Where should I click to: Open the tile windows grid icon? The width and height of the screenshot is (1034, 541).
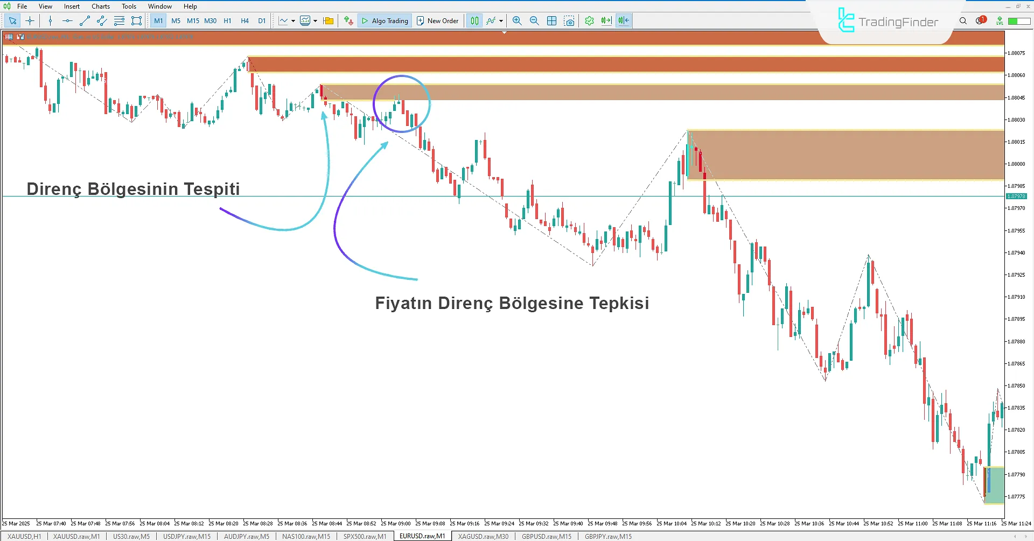tap(551, 21)
